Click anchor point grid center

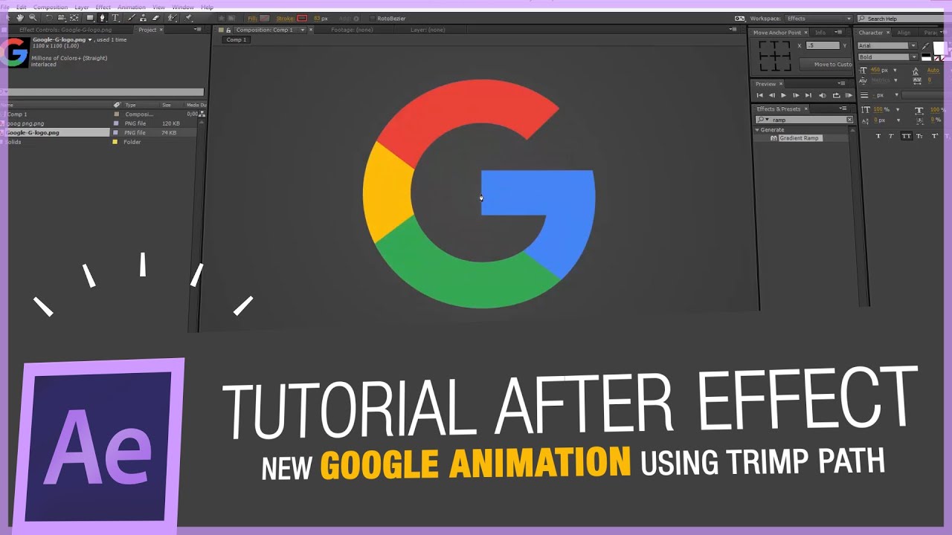click(x=775, y=56)
